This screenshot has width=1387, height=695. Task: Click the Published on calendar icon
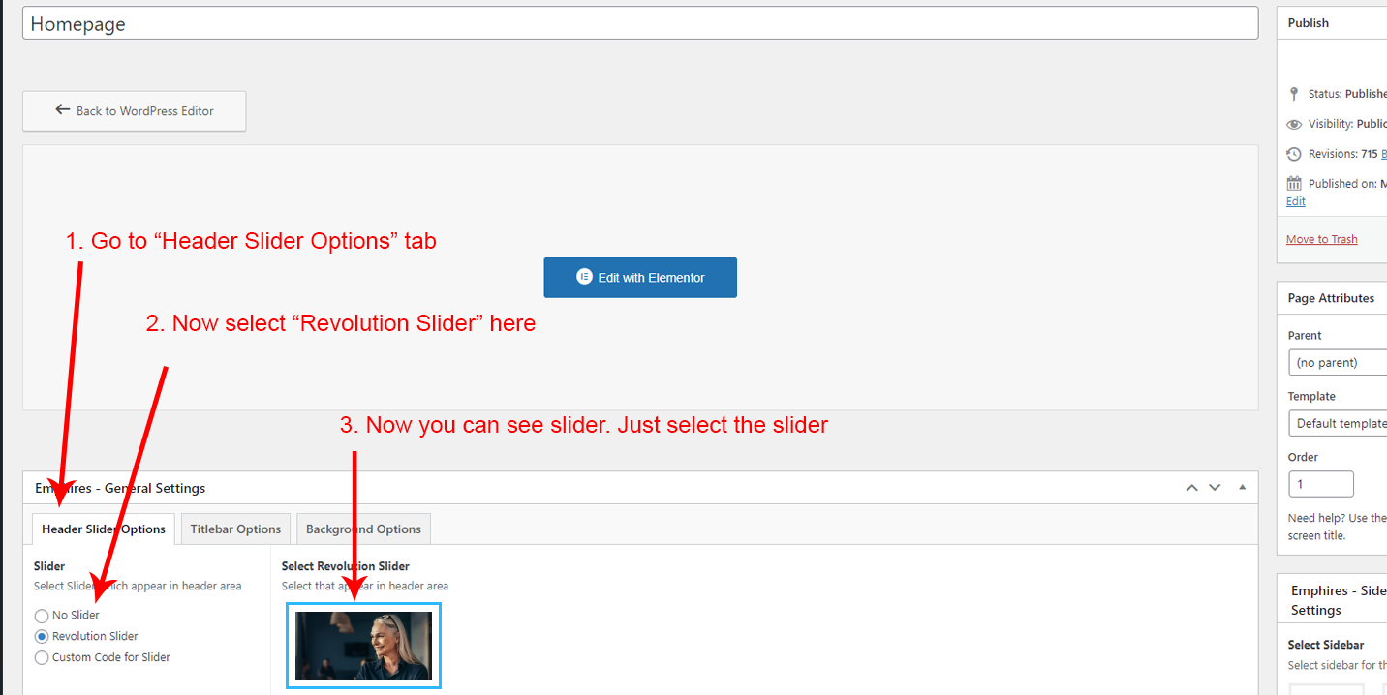(x=1294, y=183)
